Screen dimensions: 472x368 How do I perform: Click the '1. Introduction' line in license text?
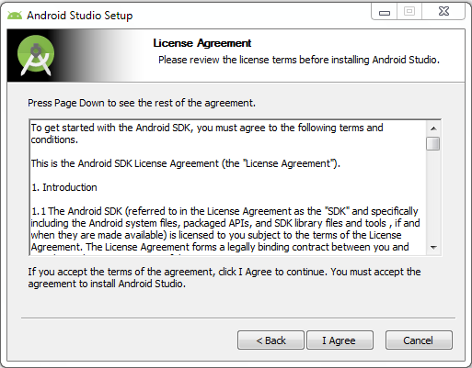[x=64, y=187]
